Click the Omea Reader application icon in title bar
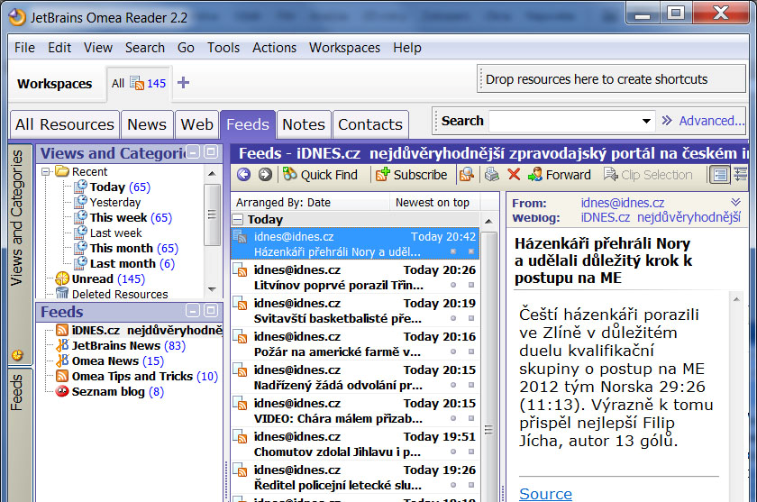The width and height of the screenshot is (757, 502). [17, 17]
